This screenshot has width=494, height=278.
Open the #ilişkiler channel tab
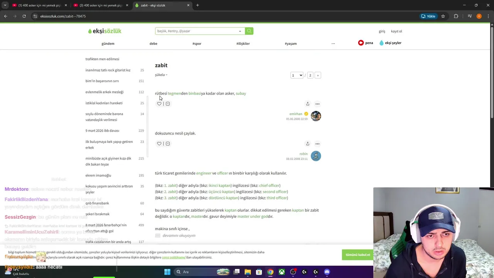[x=243, y=44]
